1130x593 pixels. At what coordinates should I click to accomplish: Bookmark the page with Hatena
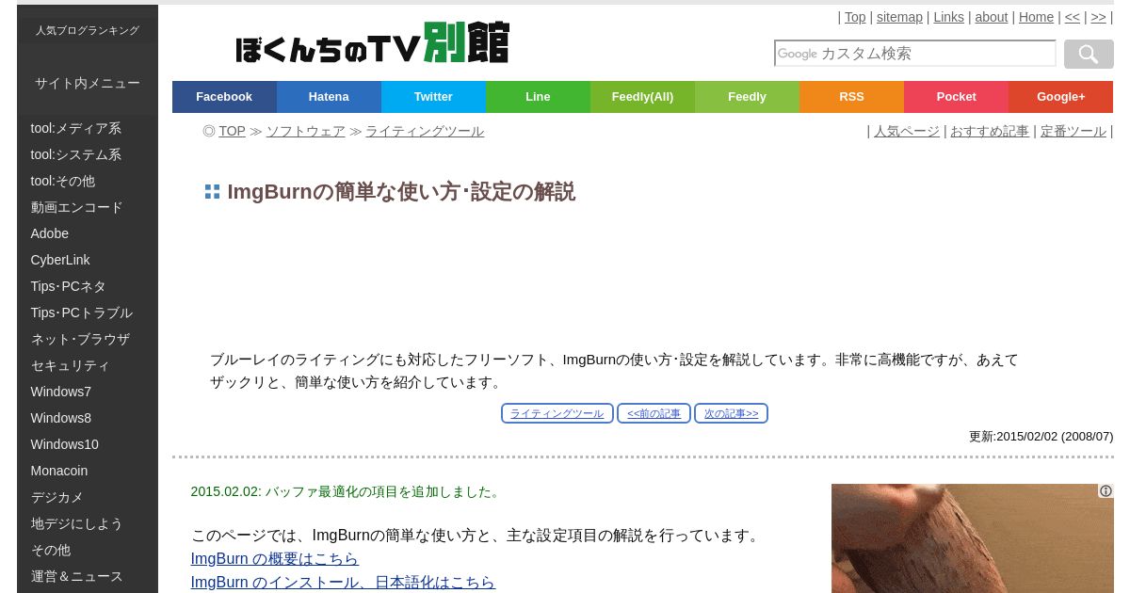329,97
